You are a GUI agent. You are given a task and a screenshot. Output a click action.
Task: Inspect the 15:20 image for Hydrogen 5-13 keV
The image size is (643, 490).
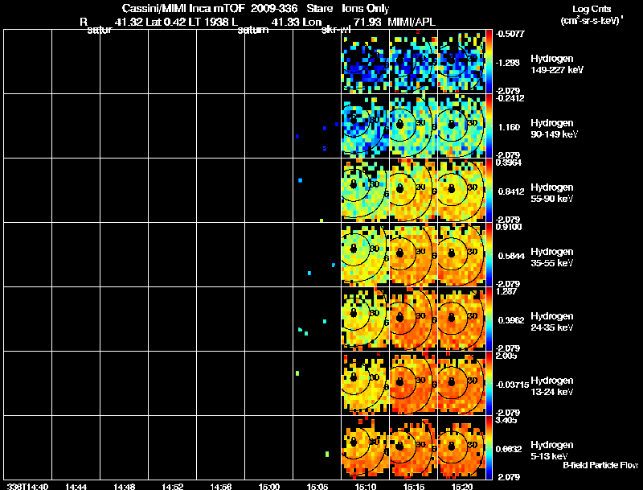(x=461, y=448)
